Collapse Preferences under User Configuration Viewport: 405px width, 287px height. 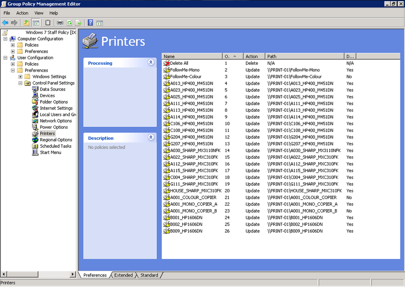13,70
